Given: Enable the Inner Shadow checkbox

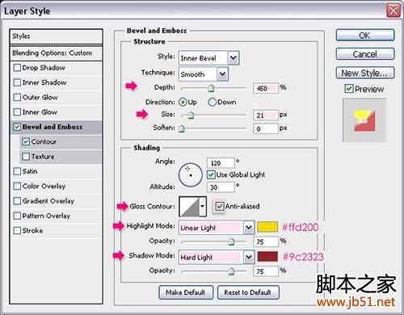Looking at the screenshot, I should (x=17, y=82).
